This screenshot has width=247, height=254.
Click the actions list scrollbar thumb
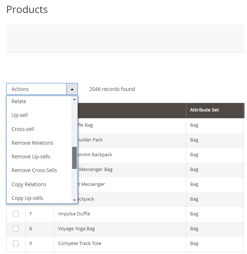[74, 158]
